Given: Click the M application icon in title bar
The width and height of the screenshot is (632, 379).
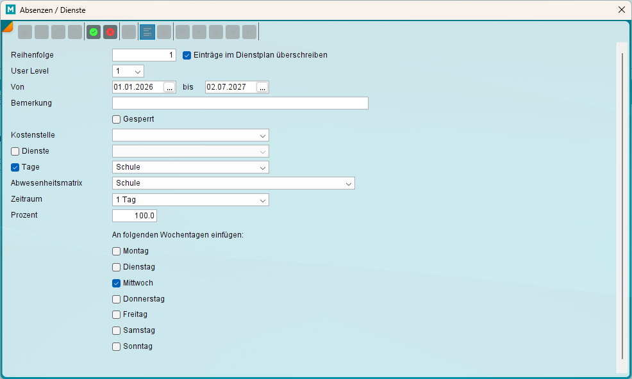Looking at the screenshot, I should 10,10.
